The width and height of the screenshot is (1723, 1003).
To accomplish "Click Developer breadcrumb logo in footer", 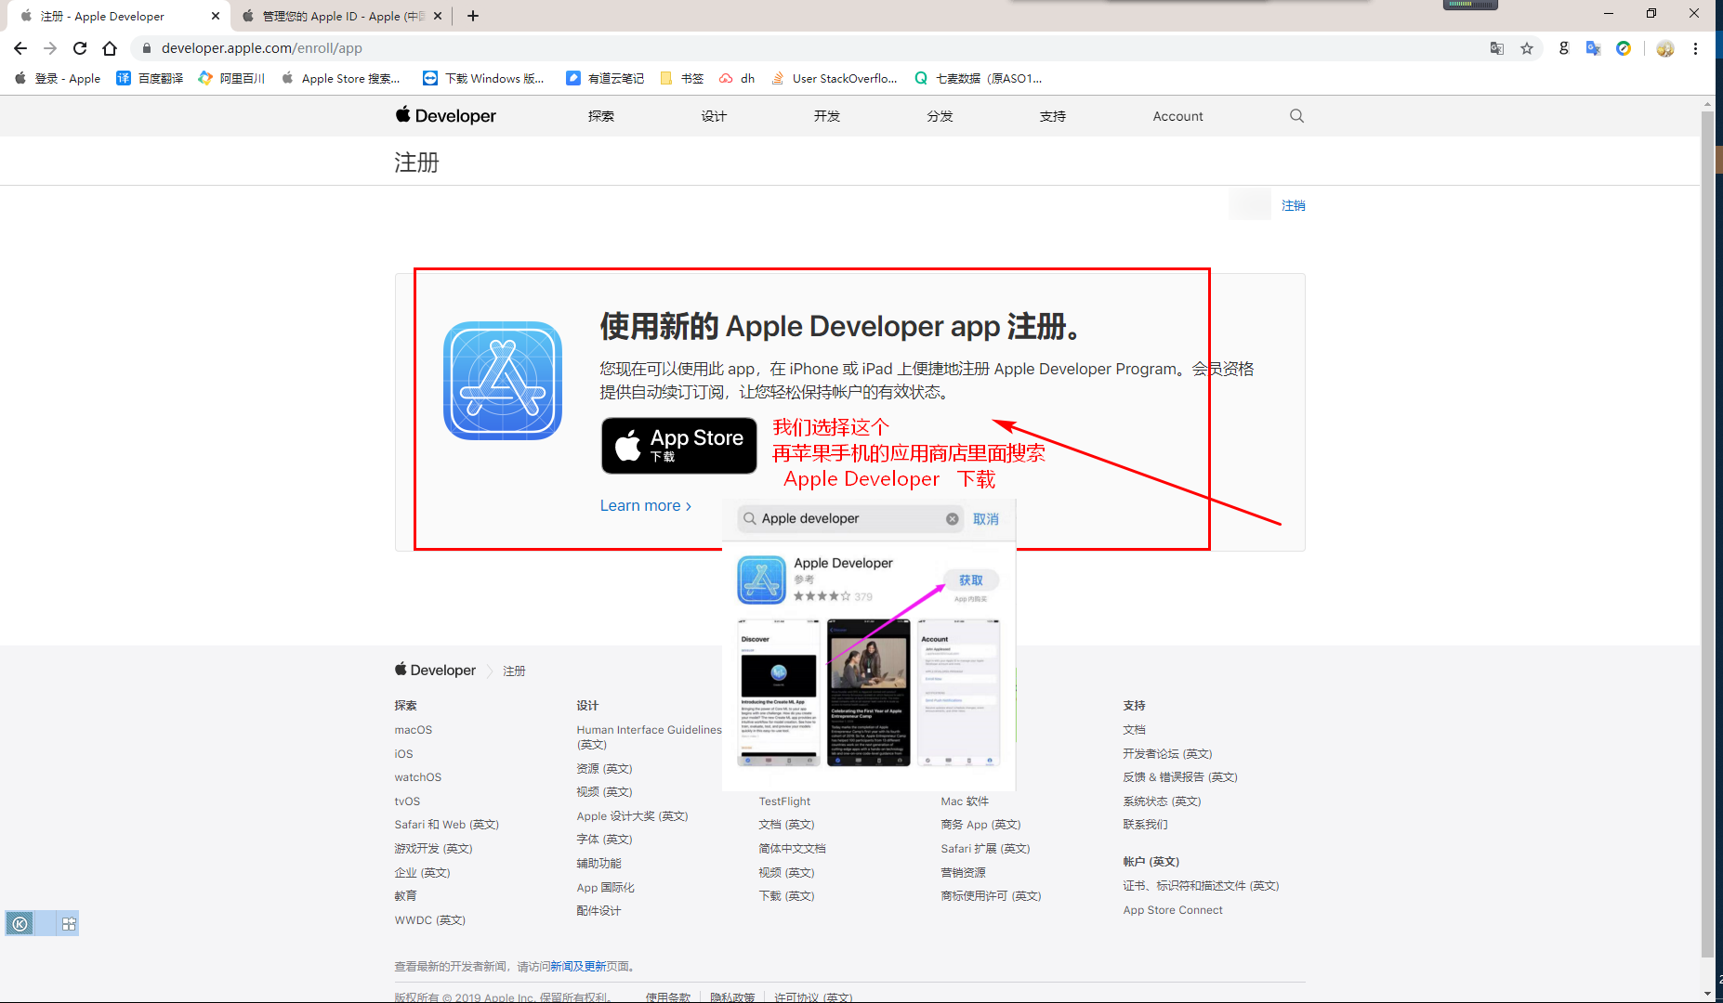I will point(435,671).
